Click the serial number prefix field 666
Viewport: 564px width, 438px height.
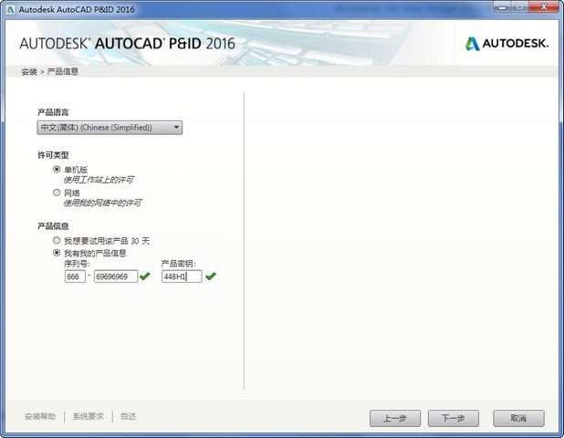pyautogui.click(x=75, y=276)
